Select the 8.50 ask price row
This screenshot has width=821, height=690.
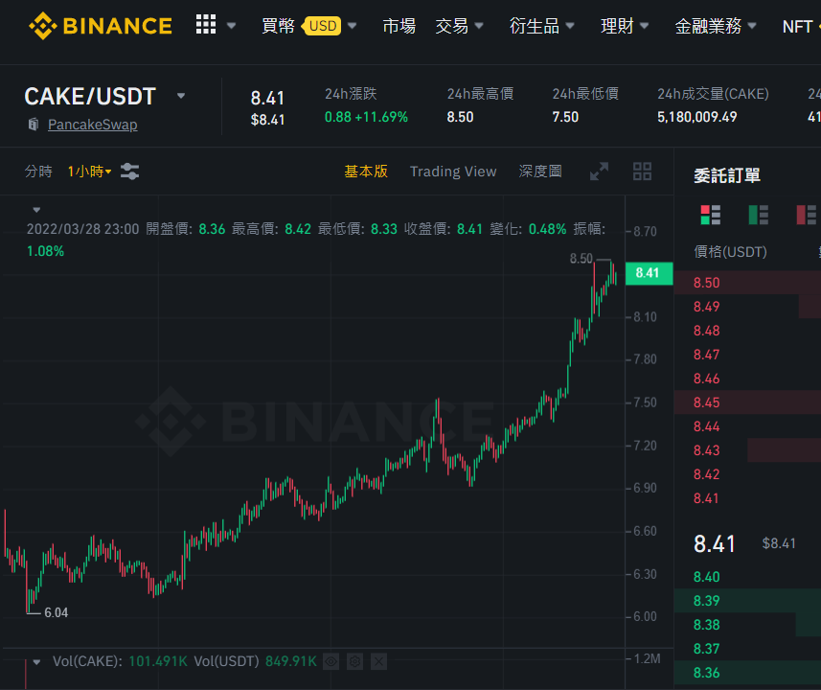point(747,283)
